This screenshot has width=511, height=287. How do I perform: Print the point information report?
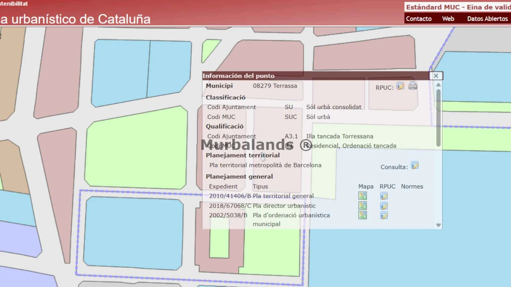click(x=413, y=86)
